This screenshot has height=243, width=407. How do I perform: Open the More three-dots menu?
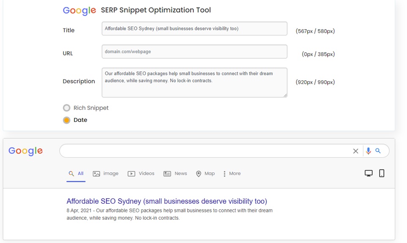click(x=232, y=174)
